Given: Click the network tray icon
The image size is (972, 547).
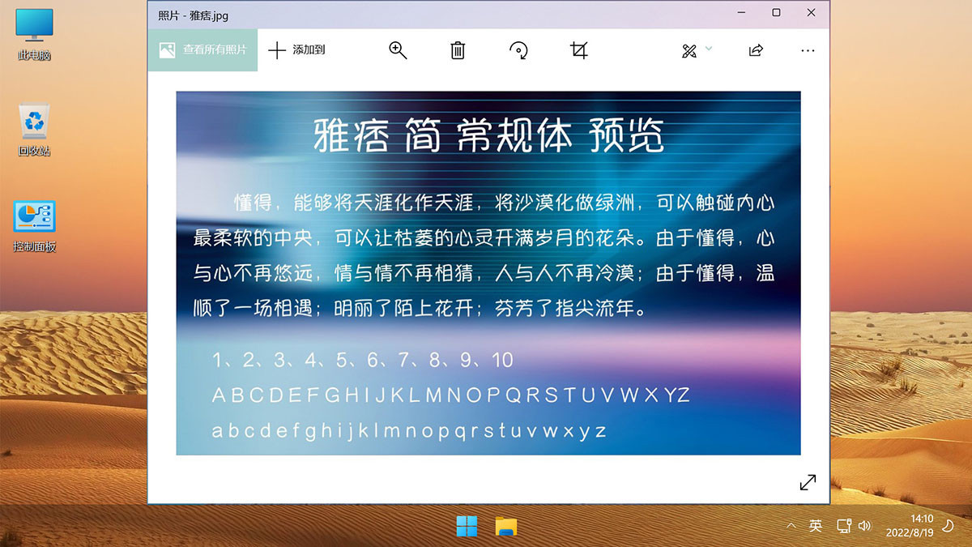Looking at the screenshot, I should 844,526.
